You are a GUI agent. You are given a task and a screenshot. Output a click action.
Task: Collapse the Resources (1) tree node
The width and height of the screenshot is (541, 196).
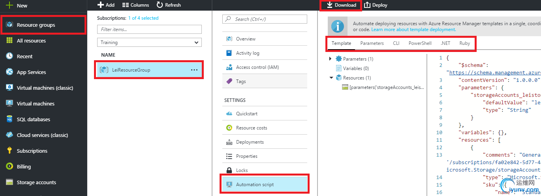[x=331, y=78]
